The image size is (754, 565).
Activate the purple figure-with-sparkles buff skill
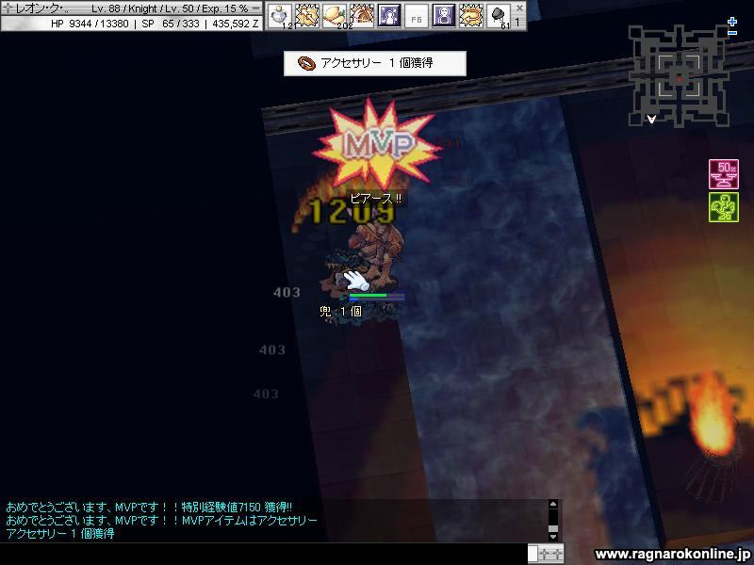click(x=389, y=16)
